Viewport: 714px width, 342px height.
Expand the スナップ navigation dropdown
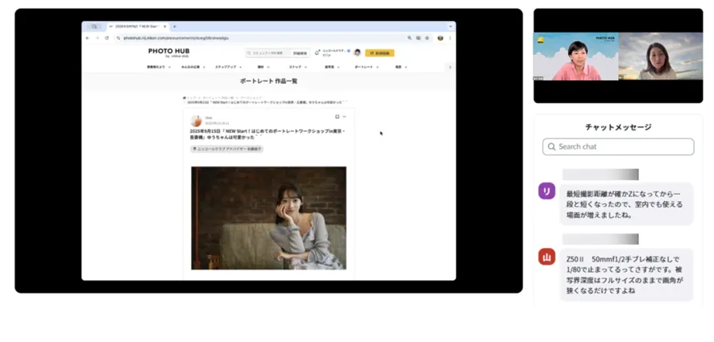296,67
